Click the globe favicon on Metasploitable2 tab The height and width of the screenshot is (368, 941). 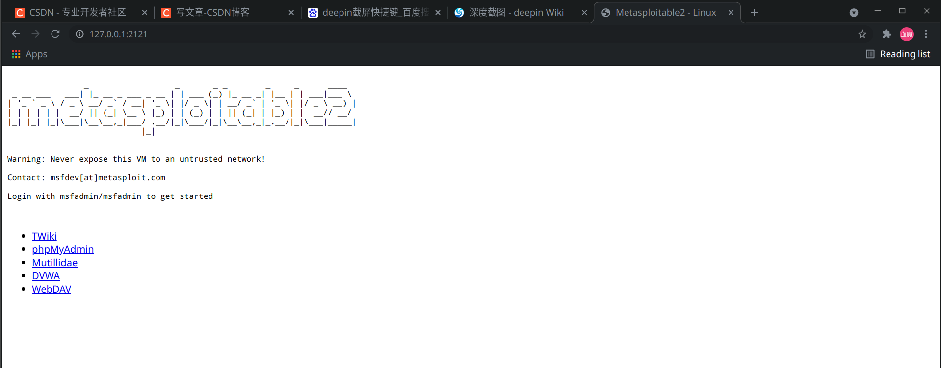[606, 13]
